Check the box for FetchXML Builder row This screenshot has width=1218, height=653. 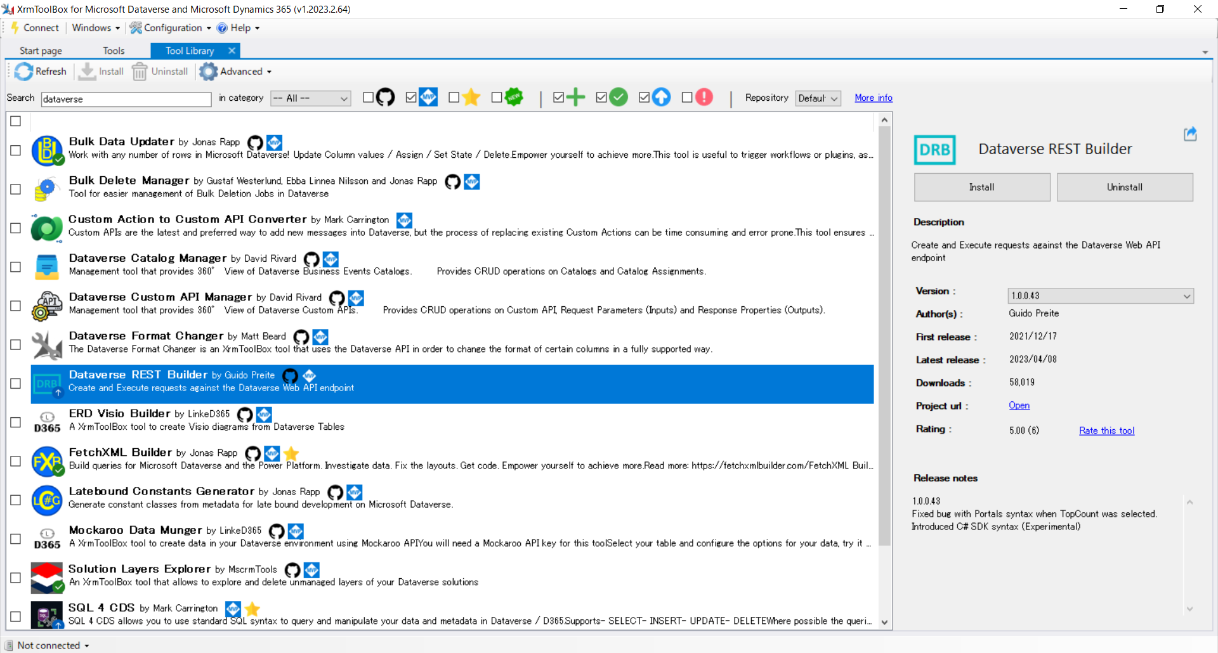coord(16,461)
